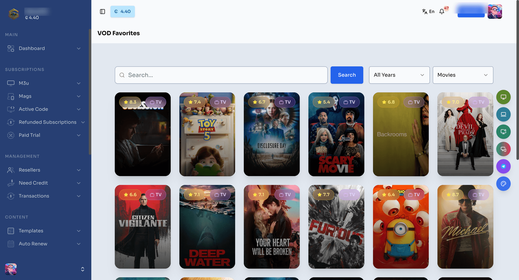Click the red 47 notification count
This screenshot has width=519, height=280.
(446, 8)
